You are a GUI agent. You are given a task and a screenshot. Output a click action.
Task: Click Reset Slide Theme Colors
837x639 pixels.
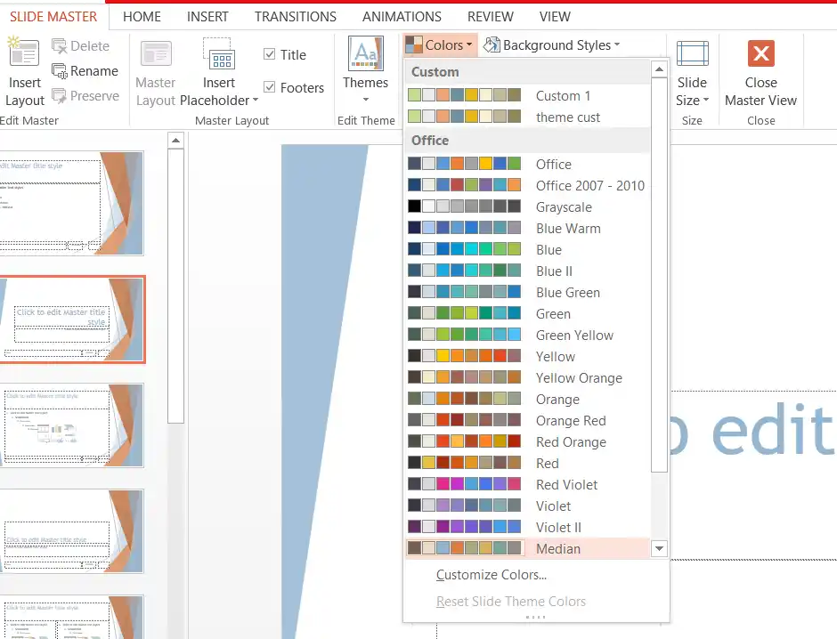point(511,602)
